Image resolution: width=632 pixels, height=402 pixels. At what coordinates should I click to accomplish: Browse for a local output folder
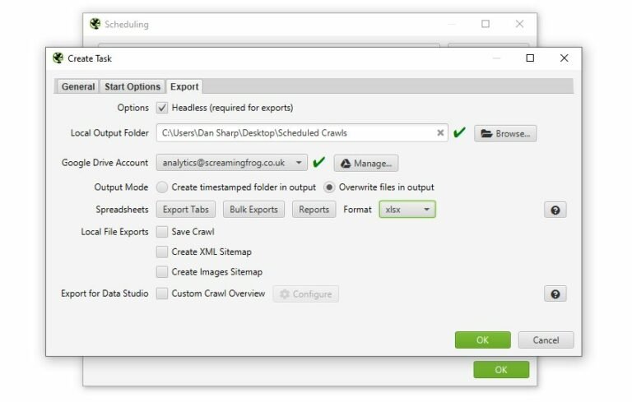pyautogui.click(x=505, y=133)
